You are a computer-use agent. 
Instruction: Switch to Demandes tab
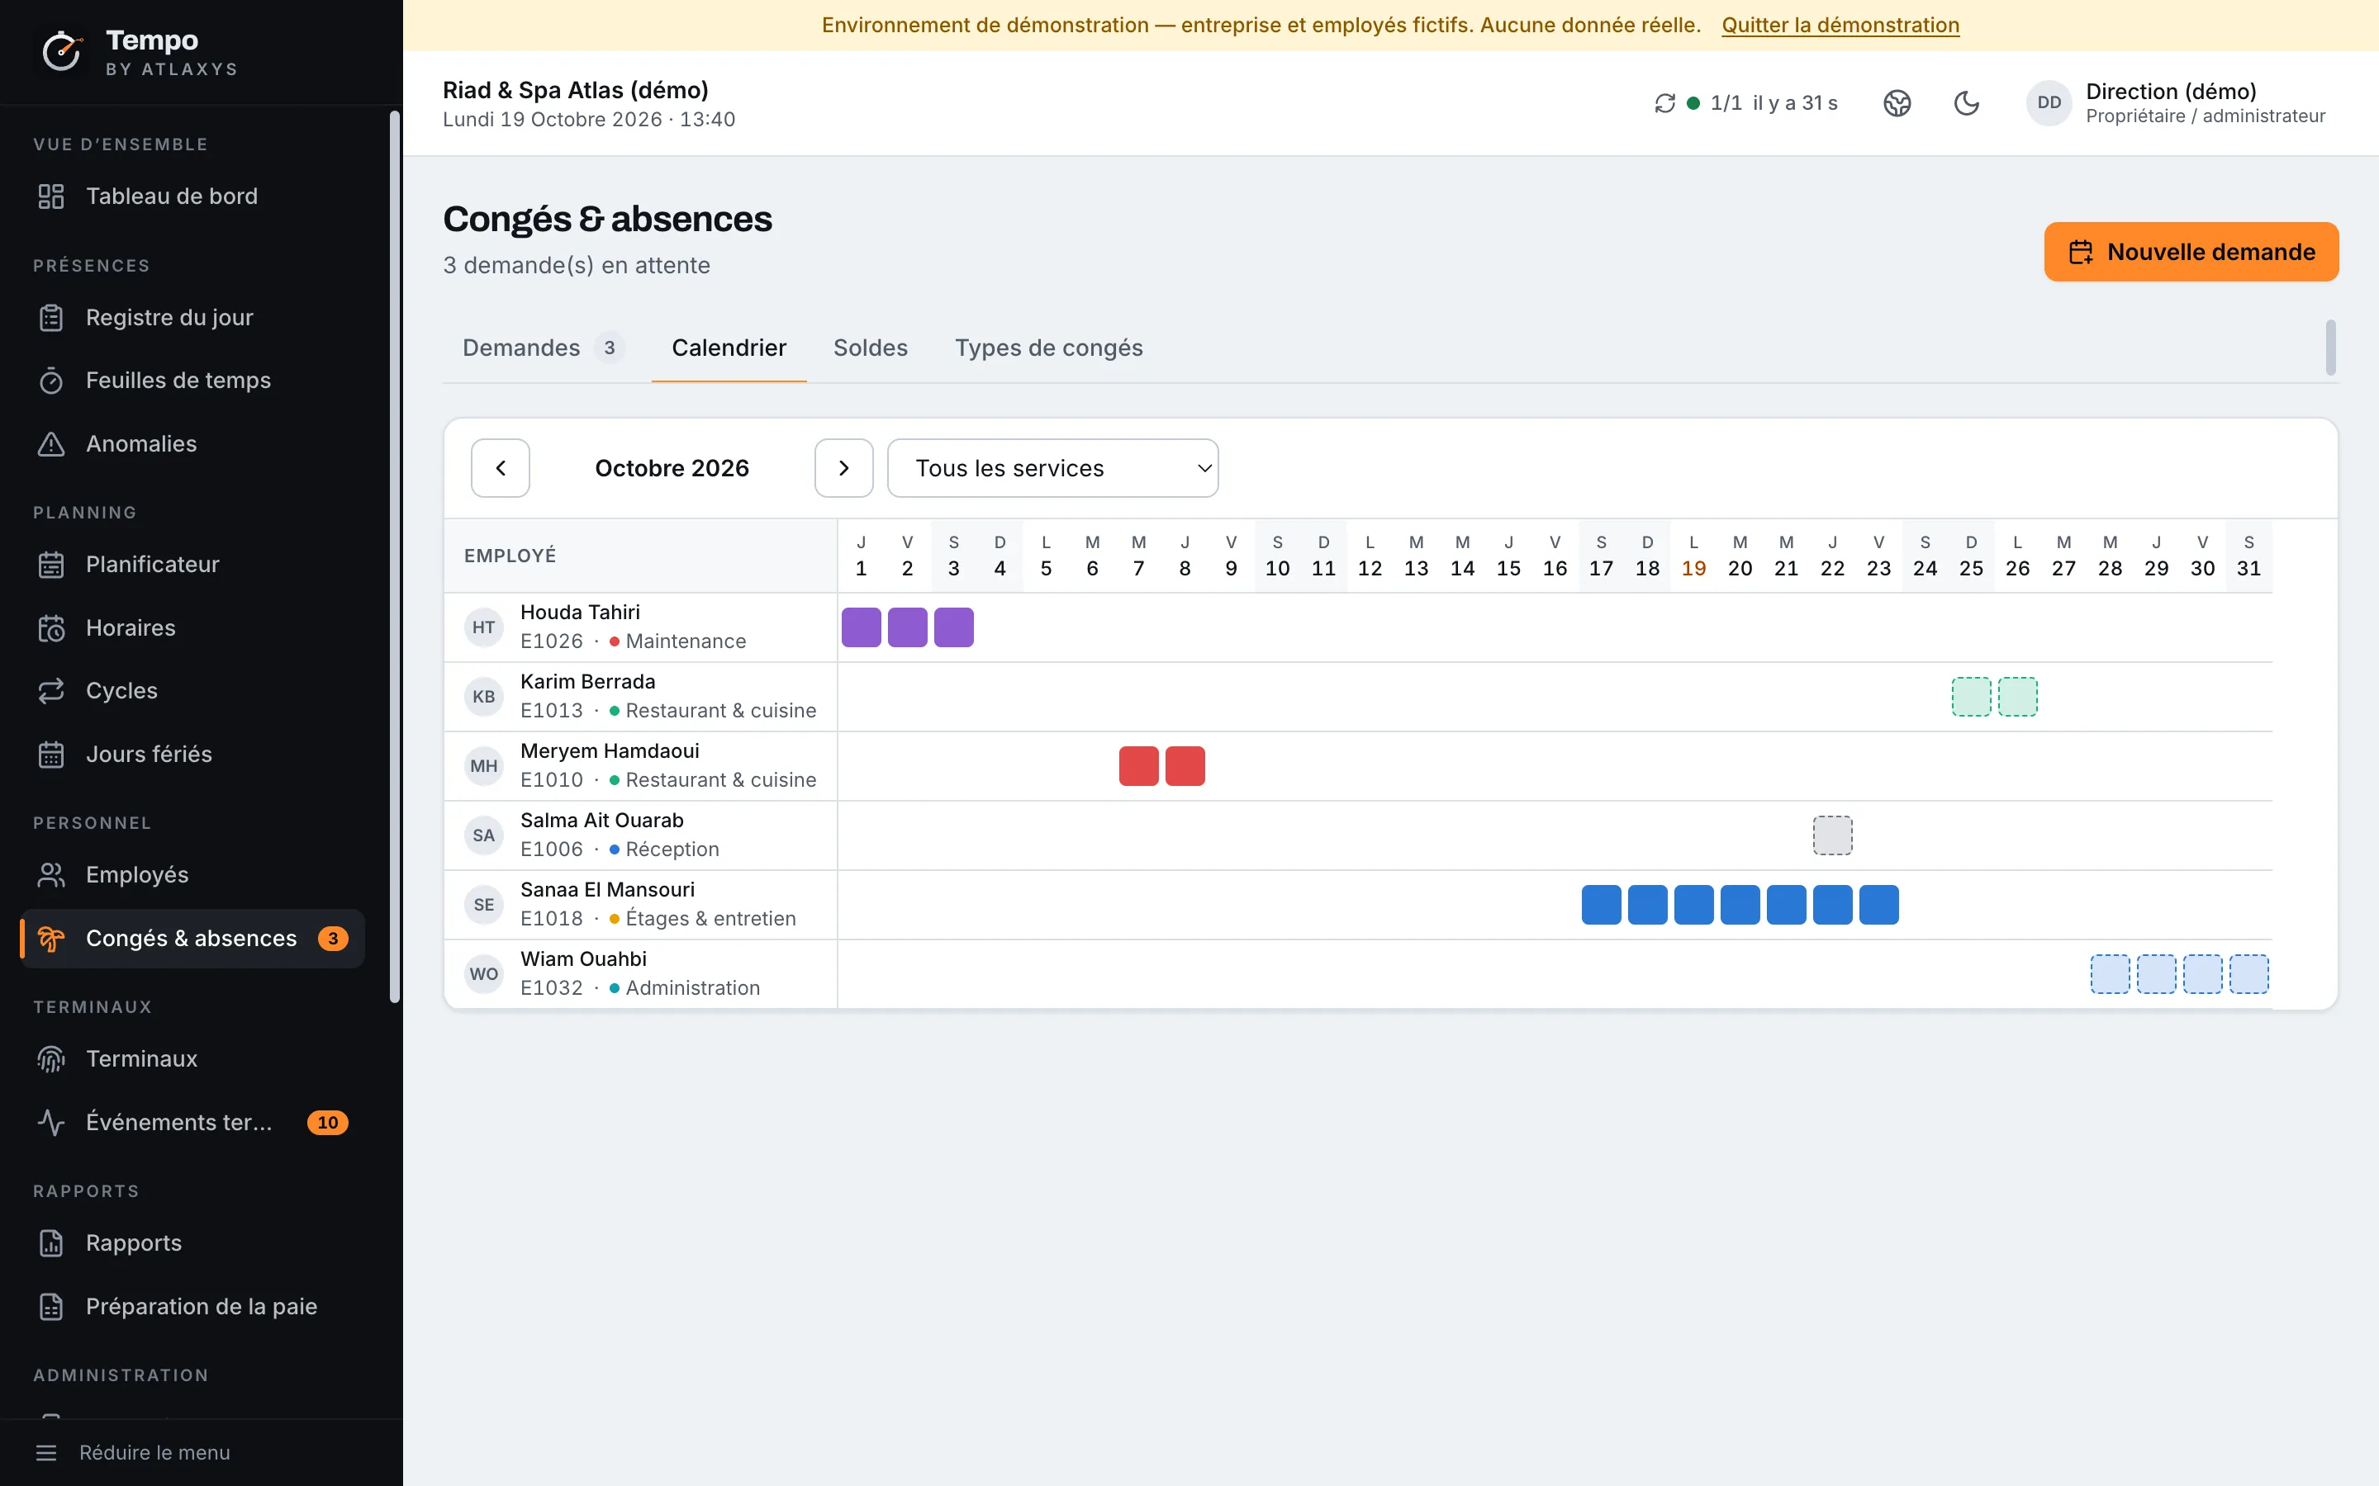point(543,348)
